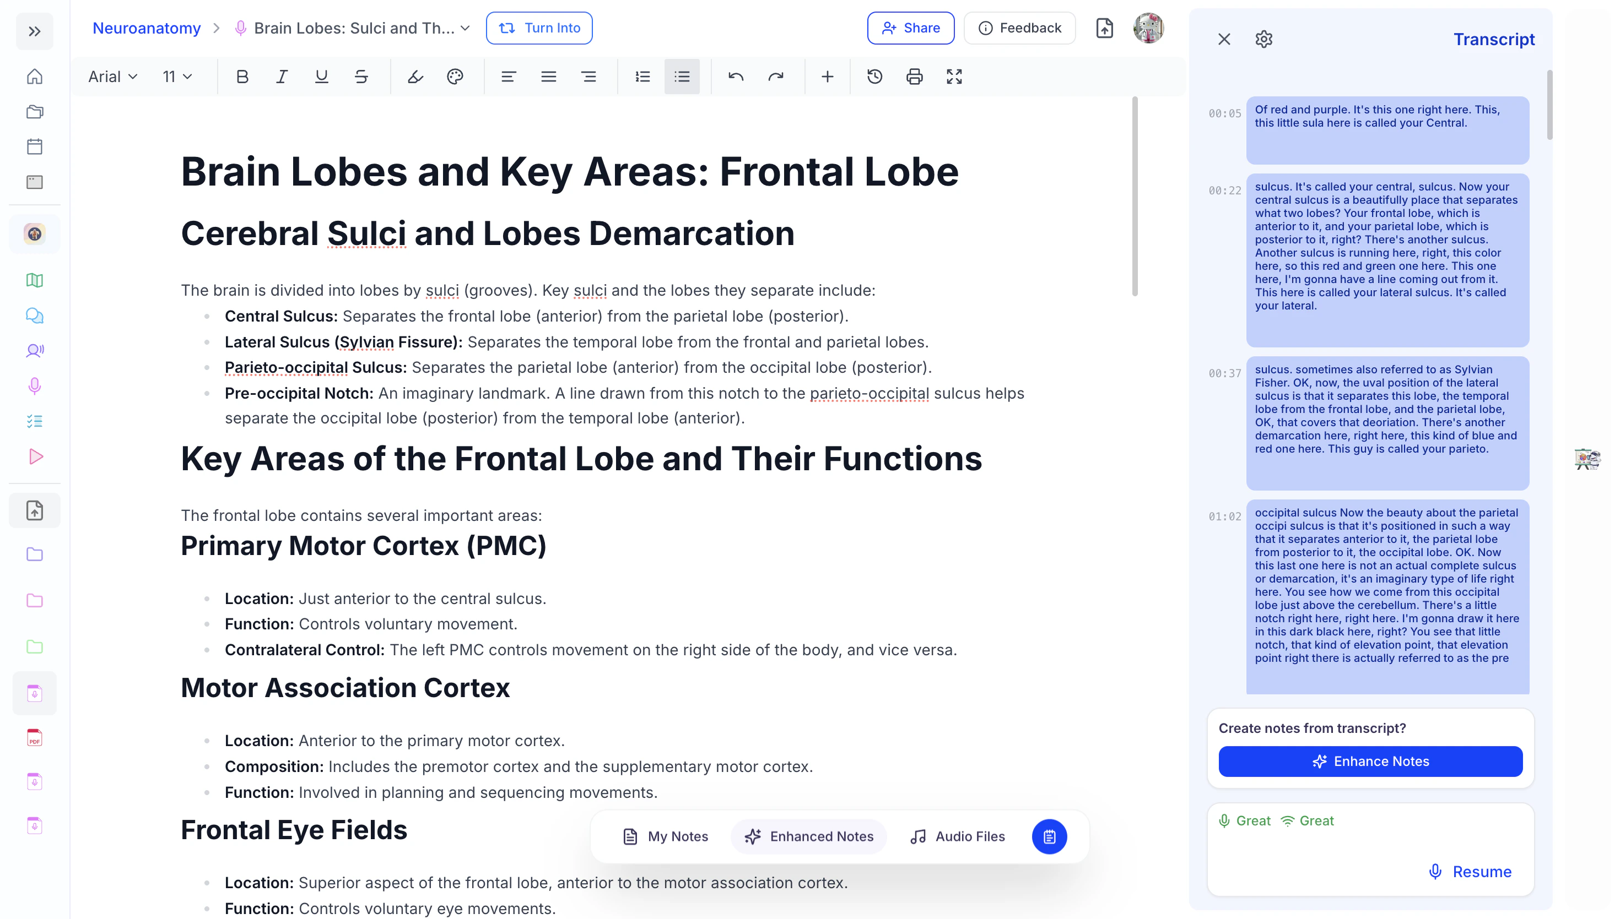Click the Enhance Notes button
The image size is (1620, 919).
tap(1370, 761)
